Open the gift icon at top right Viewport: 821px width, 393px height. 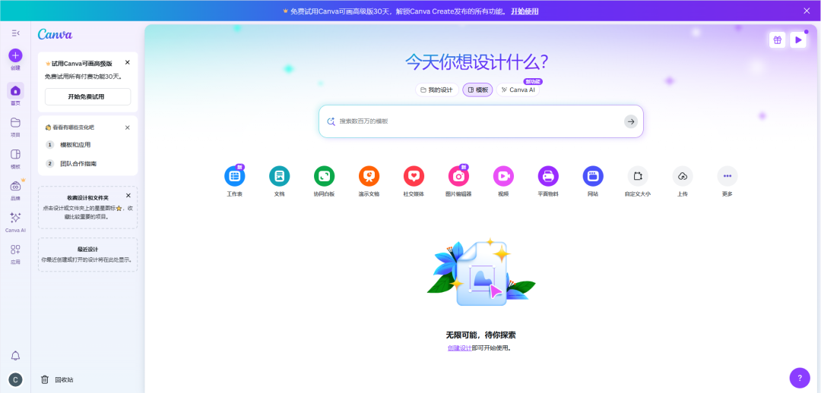(x=777, y=39)
